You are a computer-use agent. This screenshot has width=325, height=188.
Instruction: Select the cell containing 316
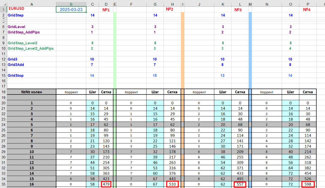tap(172, 168)
